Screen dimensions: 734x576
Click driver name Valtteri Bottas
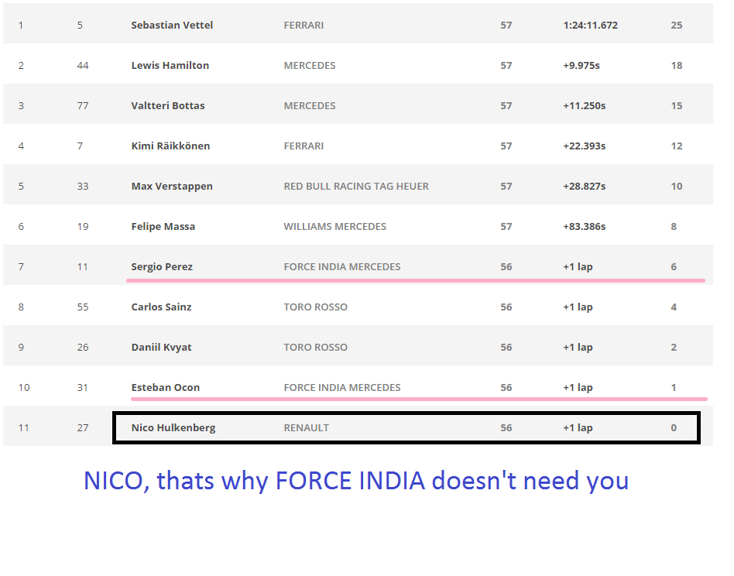pos(167,106)
